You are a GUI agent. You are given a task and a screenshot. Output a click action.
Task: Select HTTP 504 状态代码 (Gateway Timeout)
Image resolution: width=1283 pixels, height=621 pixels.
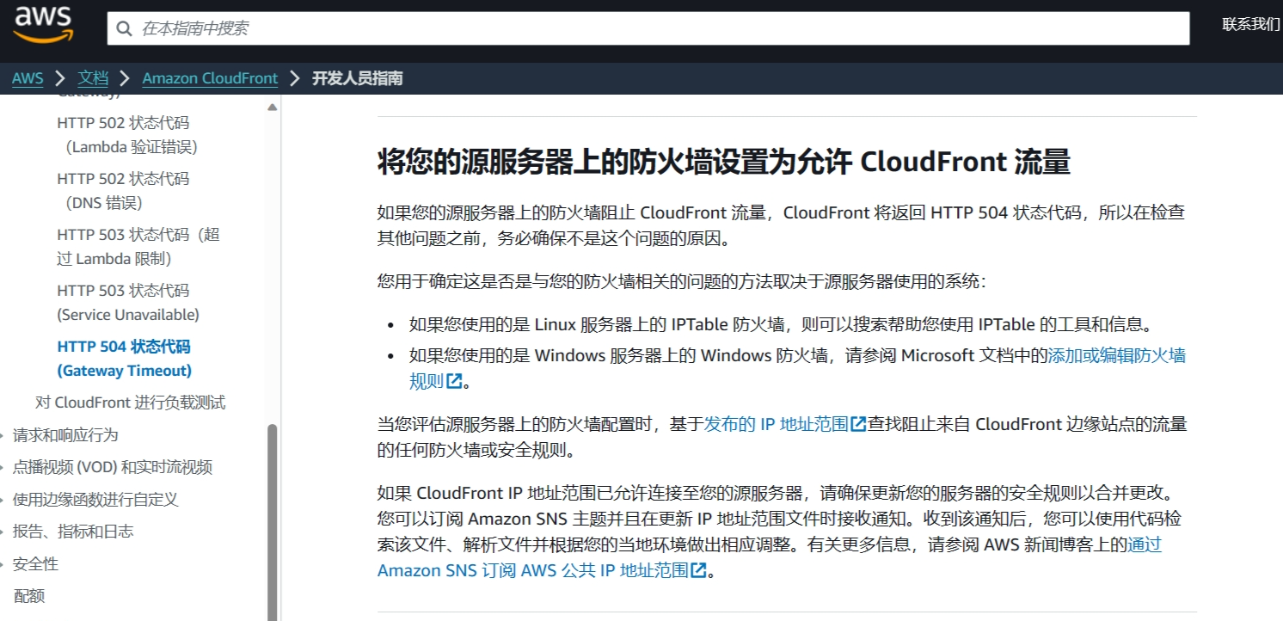click(125, 359)
